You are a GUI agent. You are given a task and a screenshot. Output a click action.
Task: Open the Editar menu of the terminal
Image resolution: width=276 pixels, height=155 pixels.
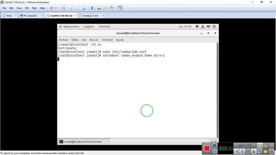coord(75,40)
